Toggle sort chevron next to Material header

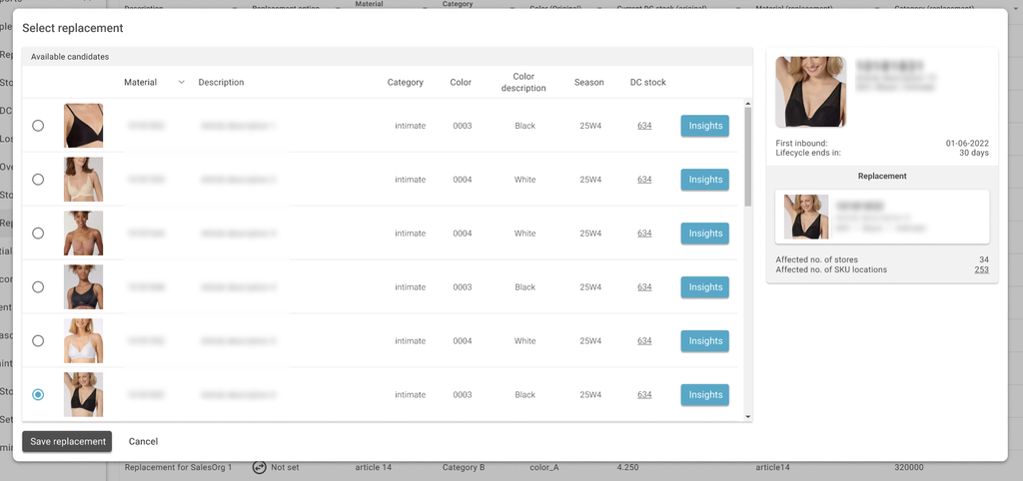pyautogui.click(x=182, y=82)
